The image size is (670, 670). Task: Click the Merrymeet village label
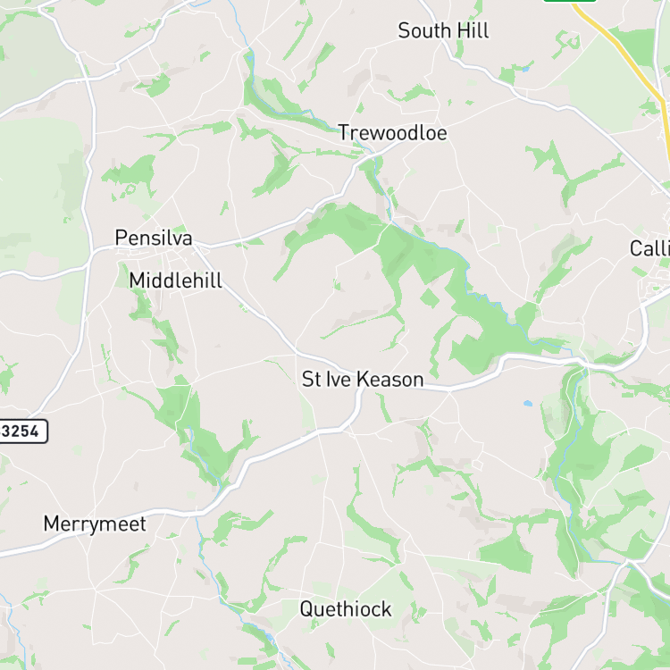pyautogui.click(x=95, y=523)
